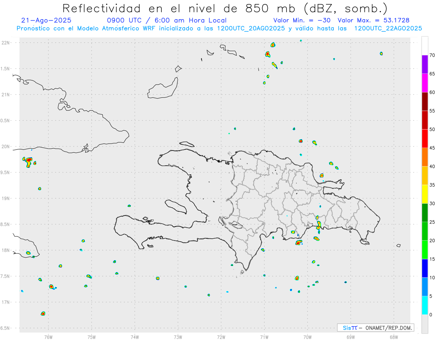Click the colorbar value label '0'
This screenshot has width=442, height=342.
point(431,314)
